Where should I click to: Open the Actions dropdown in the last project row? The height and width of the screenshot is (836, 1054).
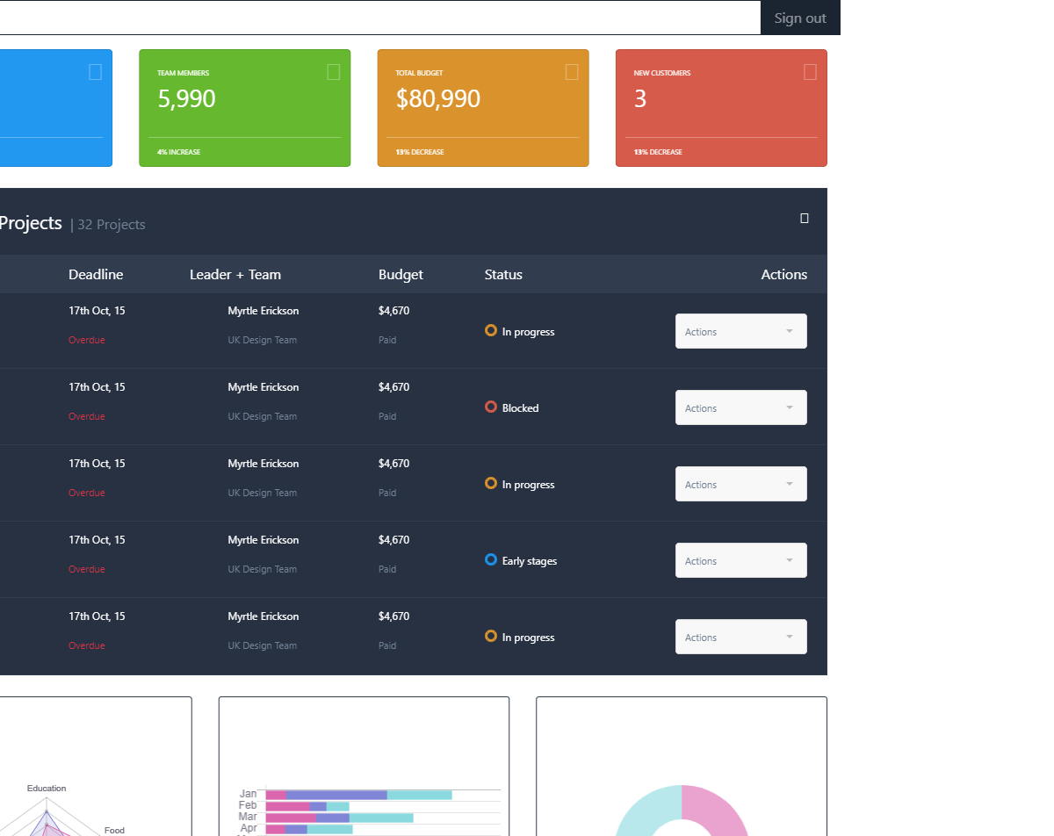(x=740, y=637)
